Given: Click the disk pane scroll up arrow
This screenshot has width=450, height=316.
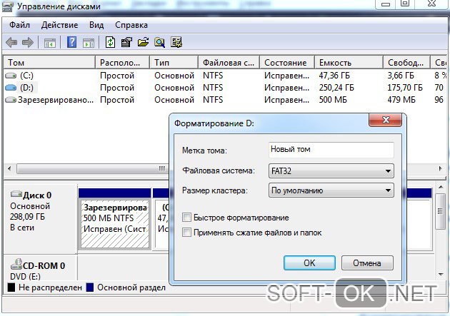Looking at the screenshot, I should [440, 188].
